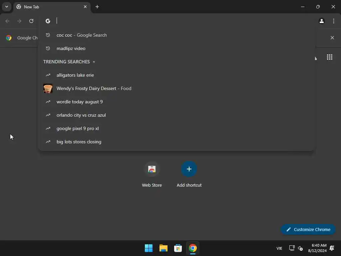Click the muted volume tray icon
Image resolution: width=341 pixels, height=256 pixels.
pyautogui.click(x=300, y=248)
